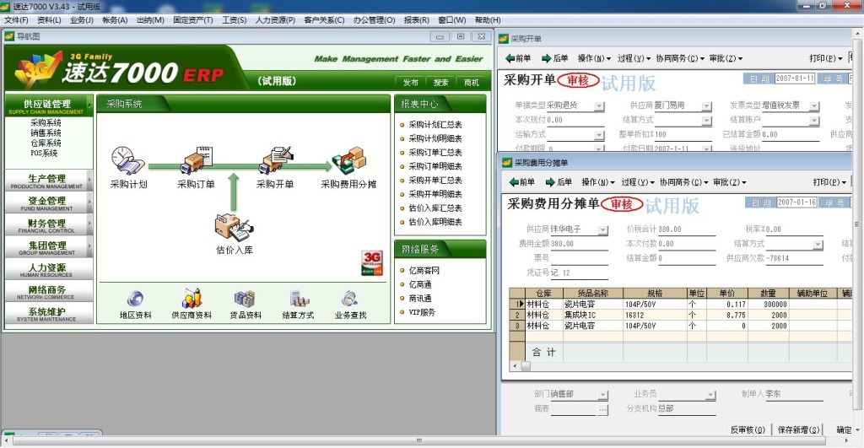Select 供应链管理 sidebar module
864x448 pixels.
[47, 105]
